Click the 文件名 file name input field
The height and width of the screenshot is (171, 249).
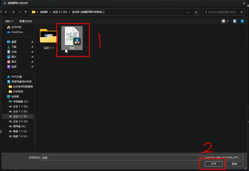121,157
